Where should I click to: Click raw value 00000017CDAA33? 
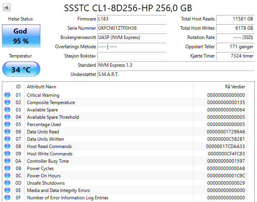(x=225, y=146)
